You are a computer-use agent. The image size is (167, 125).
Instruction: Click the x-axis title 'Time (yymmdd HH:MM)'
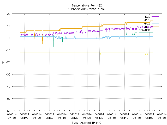[87, 123]
